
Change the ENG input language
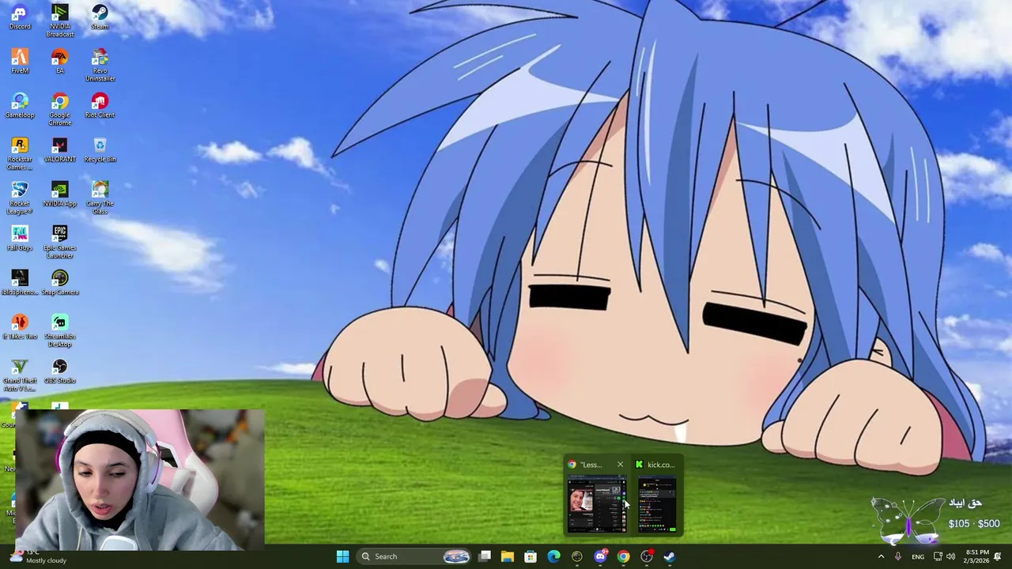(x=918, y=556)
